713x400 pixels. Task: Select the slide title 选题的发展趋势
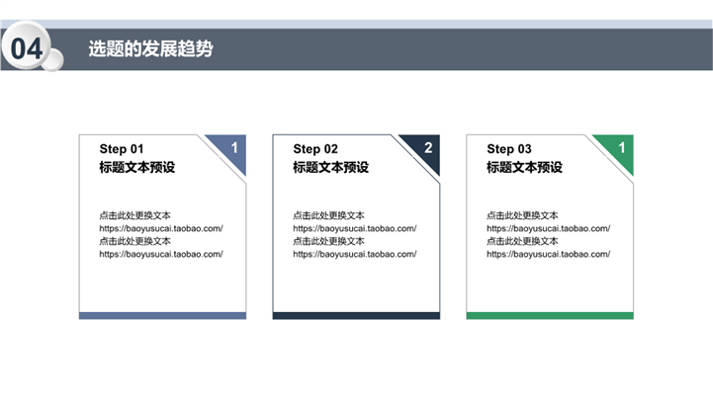(x=150, y=48)
